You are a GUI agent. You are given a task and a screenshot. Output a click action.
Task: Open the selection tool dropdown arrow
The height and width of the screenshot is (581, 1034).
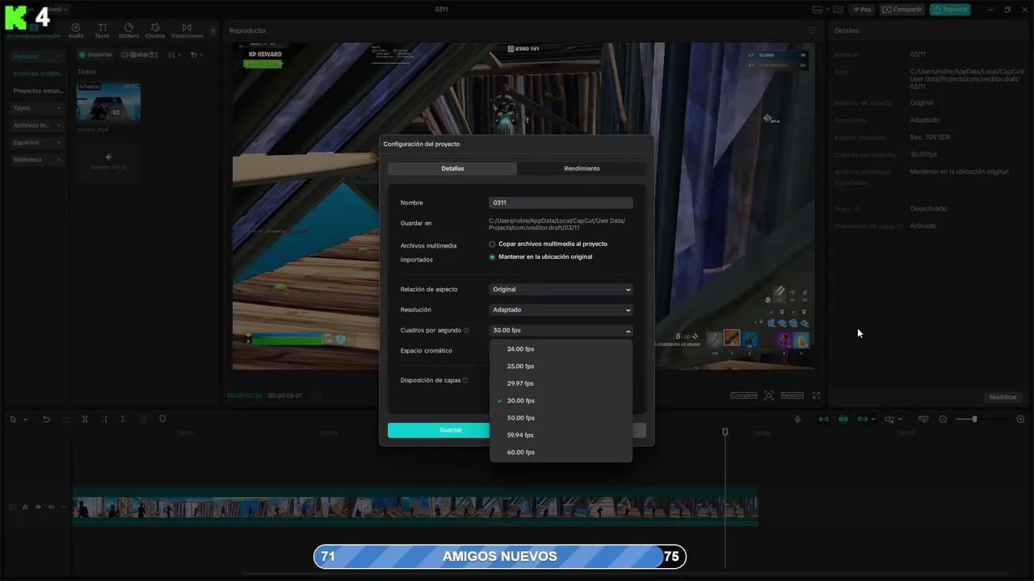[25, 420]
